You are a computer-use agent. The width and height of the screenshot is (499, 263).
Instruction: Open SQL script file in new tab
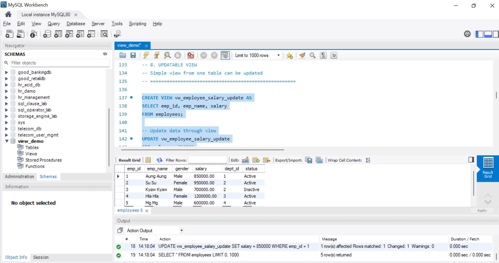click(20, 34)
